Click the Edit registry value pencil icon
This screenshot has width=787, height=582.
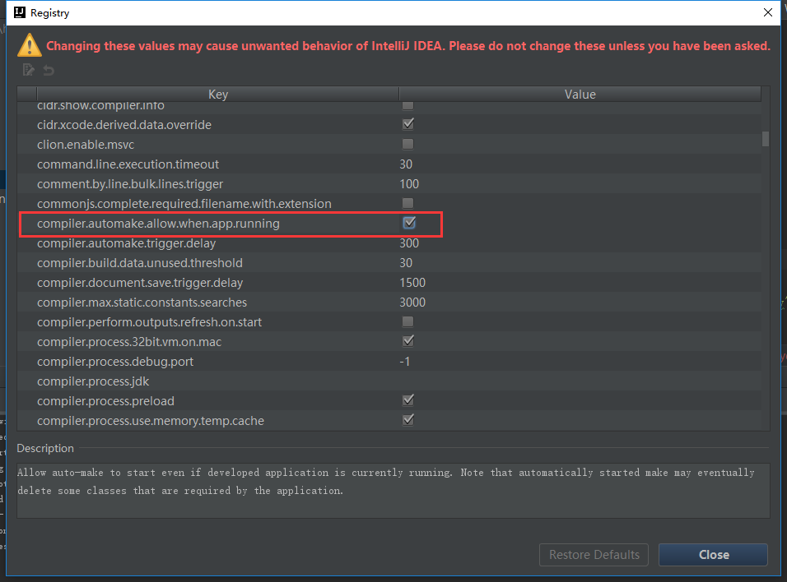[x=29, y=71]
